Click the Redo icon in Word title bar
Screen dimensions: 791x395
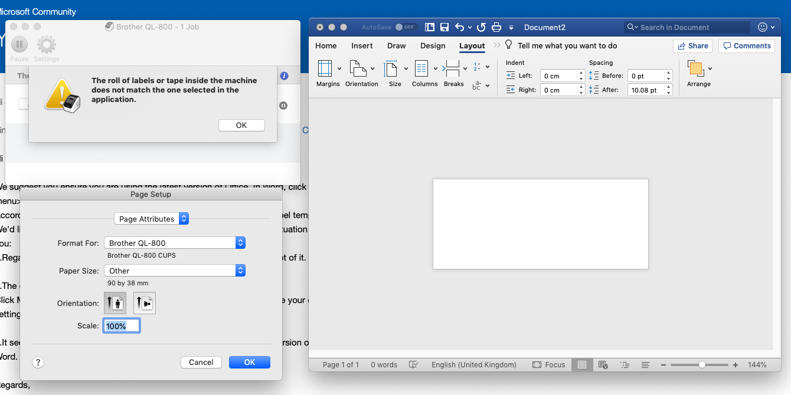(481, 27)
